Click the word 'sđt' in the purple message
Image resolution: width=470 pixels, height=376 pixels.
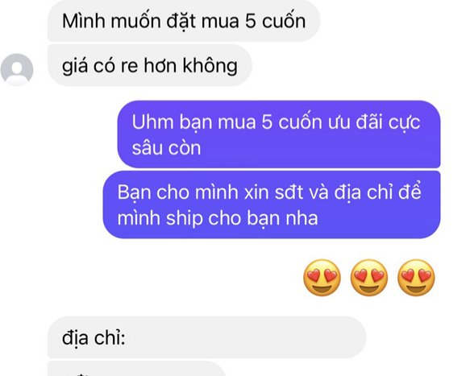click(289, 192)
